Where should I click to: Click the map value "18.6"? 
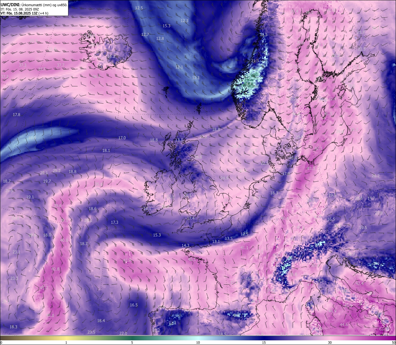[93, 209]
